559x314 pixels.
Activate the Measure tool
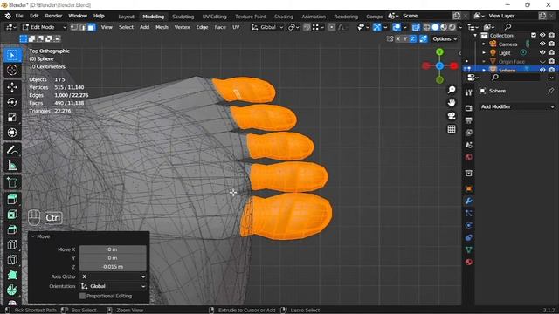(x=12, y=165)
